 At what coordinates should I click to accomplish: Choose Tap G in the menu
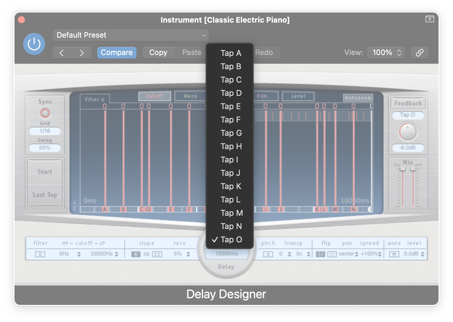pyautogui.click(x=230, y=133)
